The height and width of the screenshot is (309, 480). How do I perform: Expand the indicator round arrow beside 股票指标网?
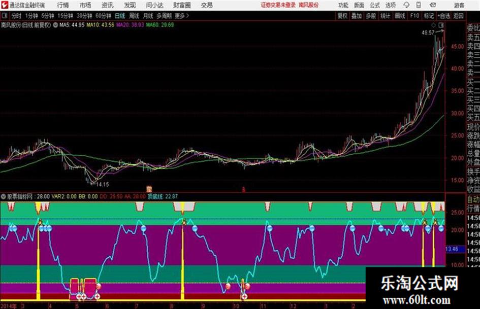point(4,196)
